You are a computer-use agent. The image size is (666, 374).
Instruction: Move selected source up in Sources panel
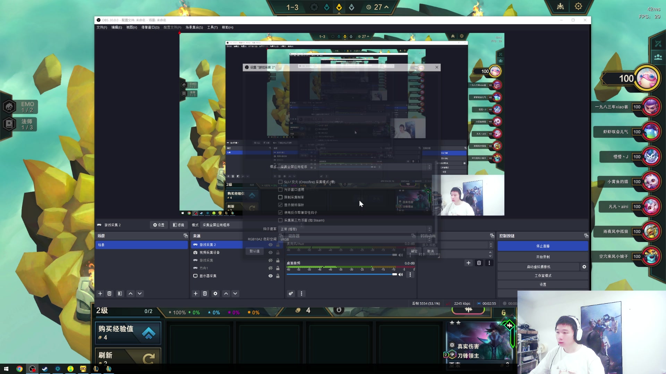pos(226,294)
